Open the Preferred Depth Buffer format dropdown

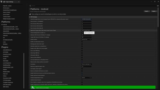click(86, 78)
